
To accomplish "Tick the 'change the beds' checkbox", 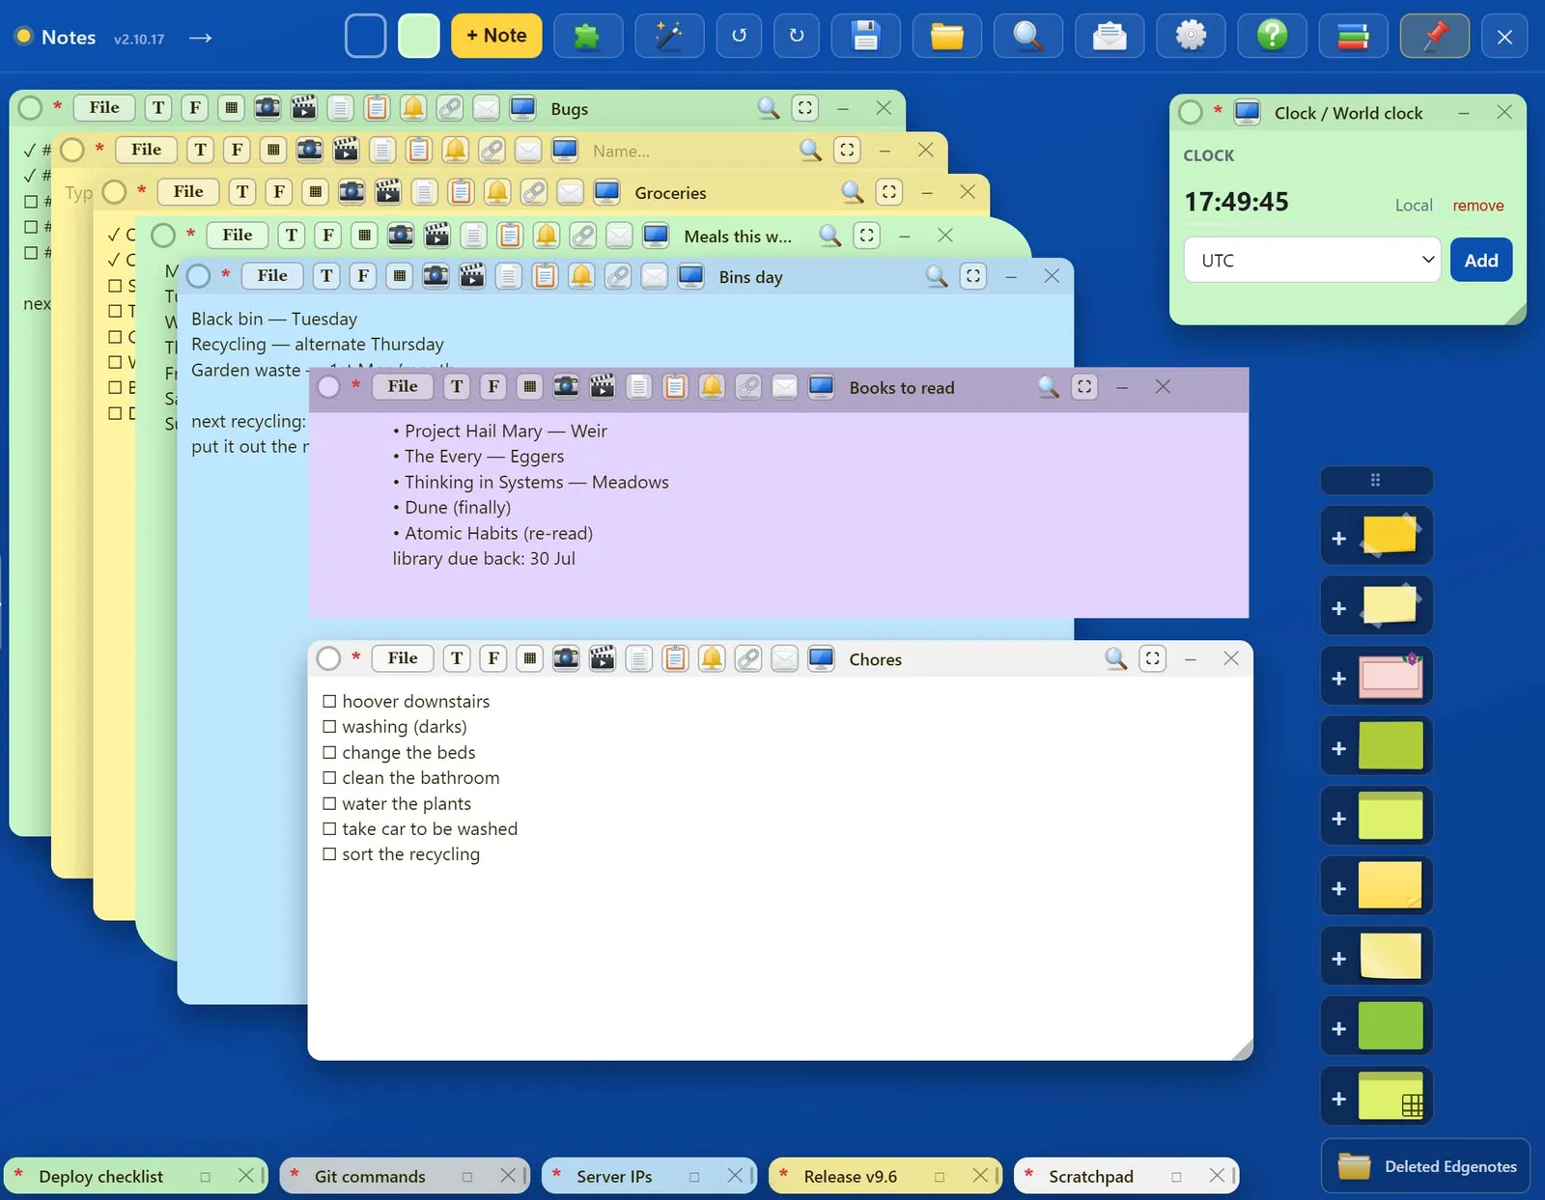I will [x=329, y=752].
